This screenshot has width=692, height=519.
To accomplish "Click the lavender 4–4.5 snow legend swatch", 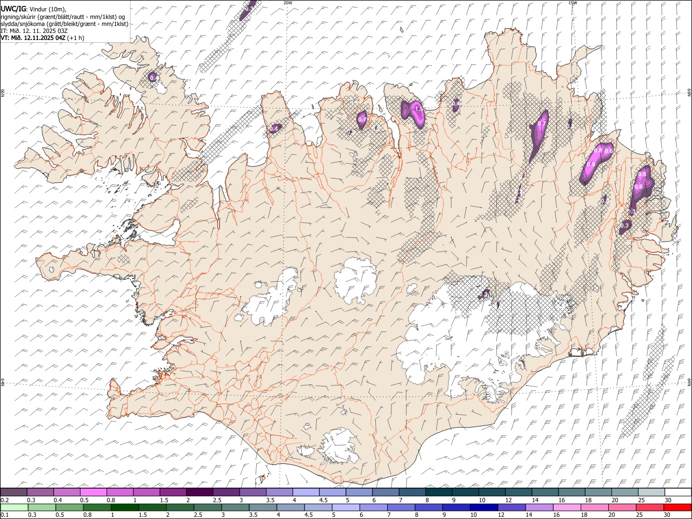I will tap(305, 493).
